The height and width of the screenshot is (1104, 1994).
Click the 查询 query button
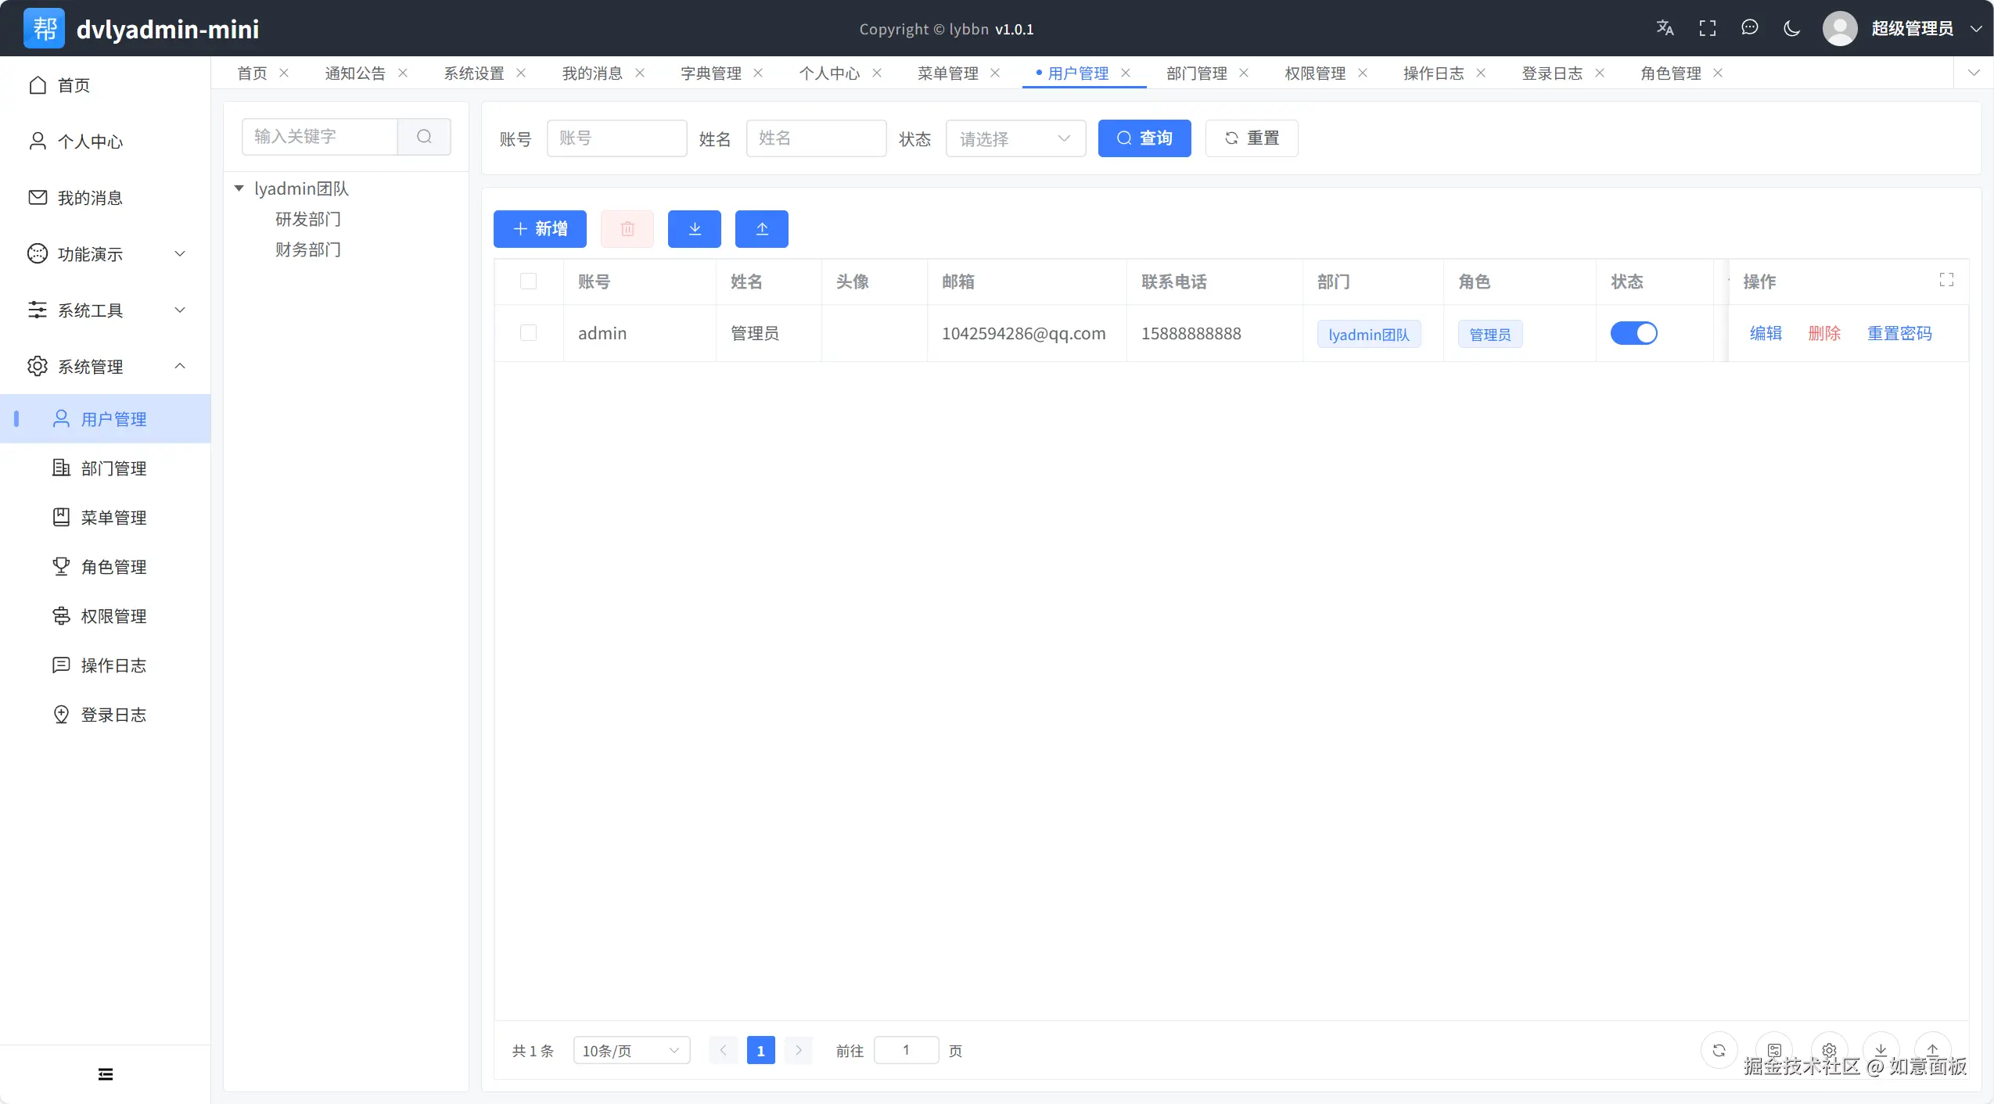click(x=1144, y=138)
